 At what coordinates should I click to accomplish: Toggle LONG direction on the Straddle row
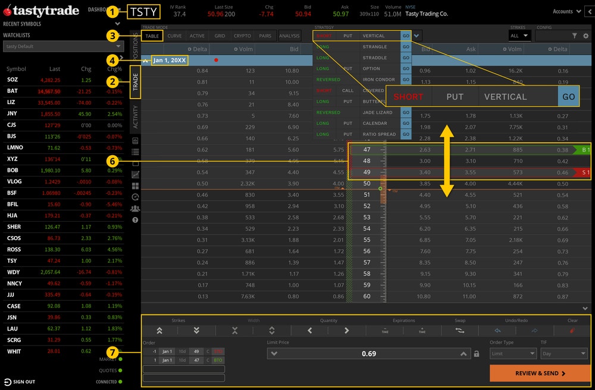click(322, 58)
